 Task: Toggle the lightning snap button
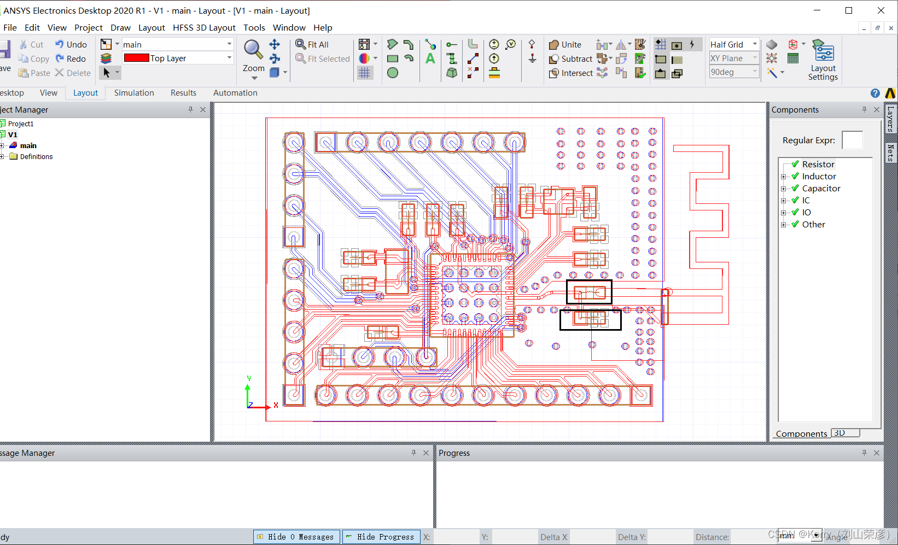point(692,44)
